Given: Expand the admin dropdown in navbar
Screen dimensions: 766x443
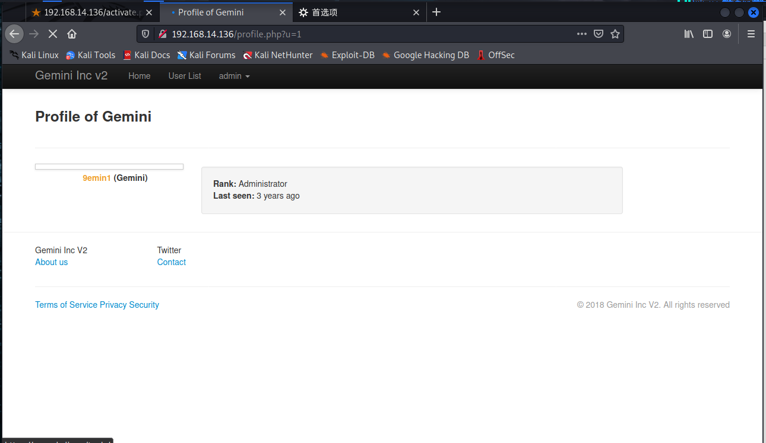Looking at the screenshot, I should (x=234, y=76).
